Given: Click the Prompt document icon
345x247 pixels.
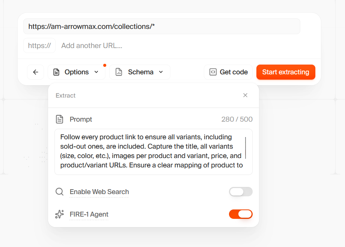Looking at the screenshot, I should click(x=59, y=119).
